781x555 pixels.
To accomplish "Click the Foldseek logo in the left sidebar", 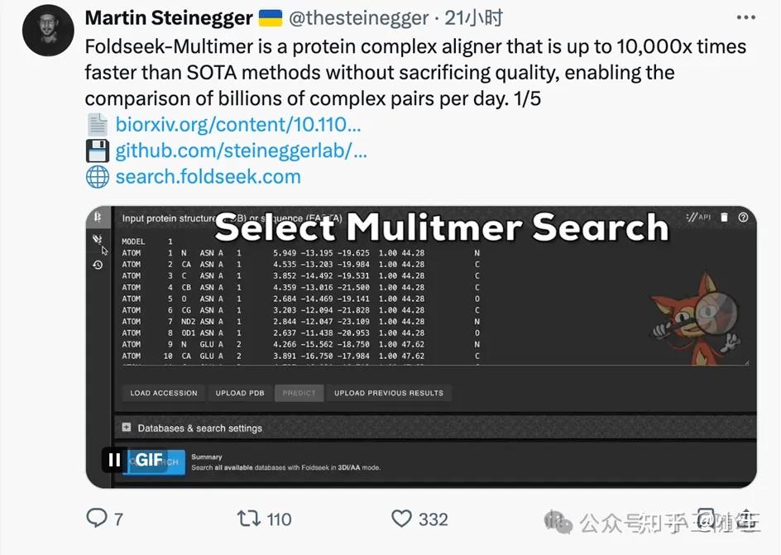I will (97, 216).
